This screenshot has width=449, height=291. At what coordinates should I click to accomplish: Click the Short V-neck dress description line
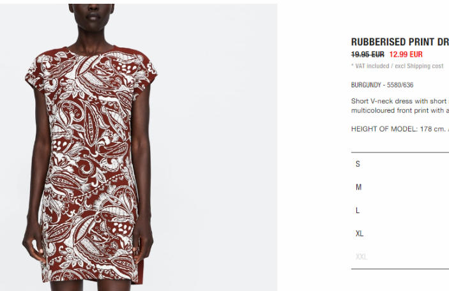click(400, 101)
